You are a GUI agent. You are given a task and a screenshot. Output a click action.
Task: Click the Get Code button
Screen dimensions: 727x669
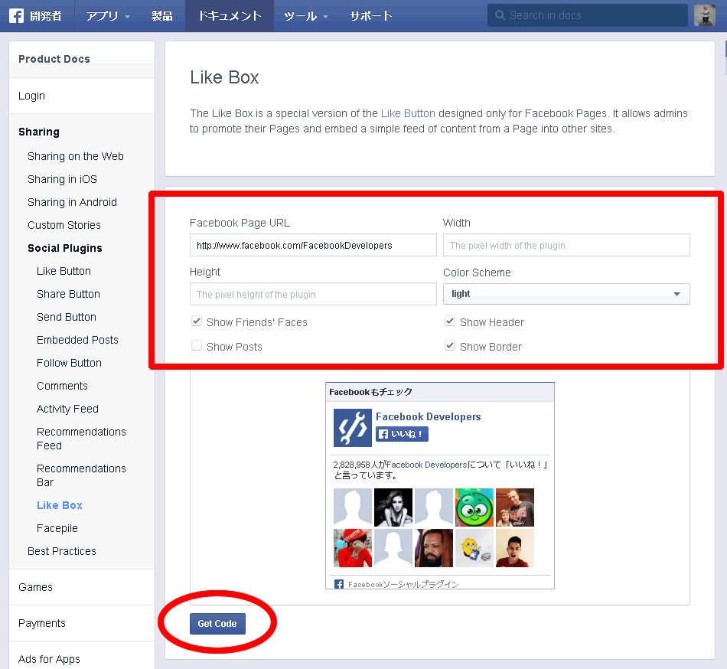(x=217, y=624)
